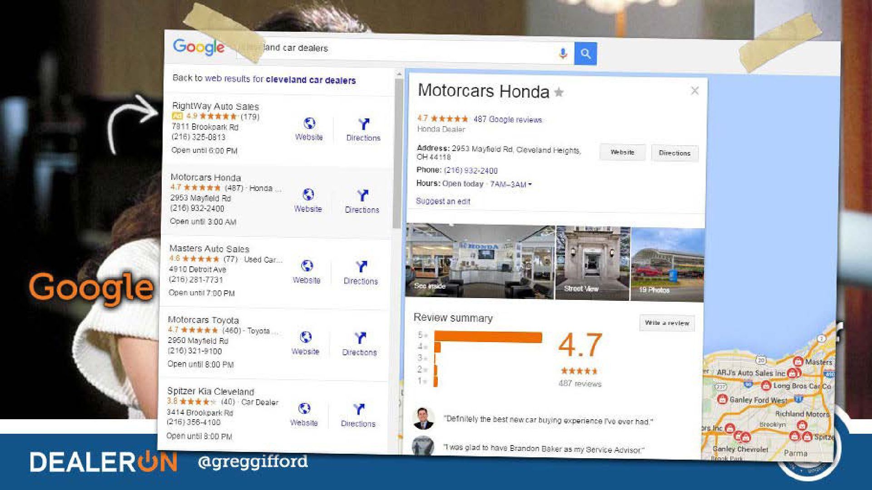This screenshot has height=490, width=872.
Task: Select Motorcars Toyota listing title
Action: (x=203, y=320)
